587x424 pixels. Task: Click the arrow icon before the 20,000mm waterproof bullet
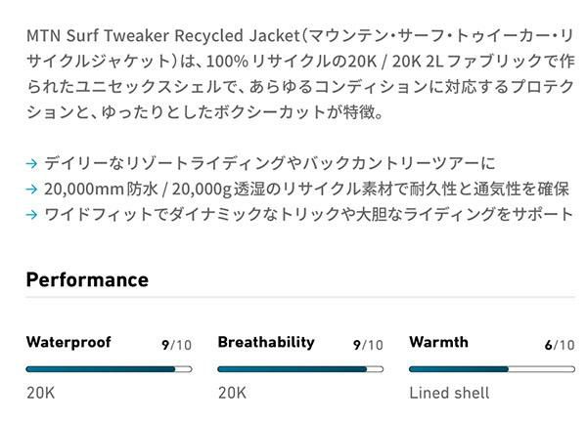(x=31, y=189)
